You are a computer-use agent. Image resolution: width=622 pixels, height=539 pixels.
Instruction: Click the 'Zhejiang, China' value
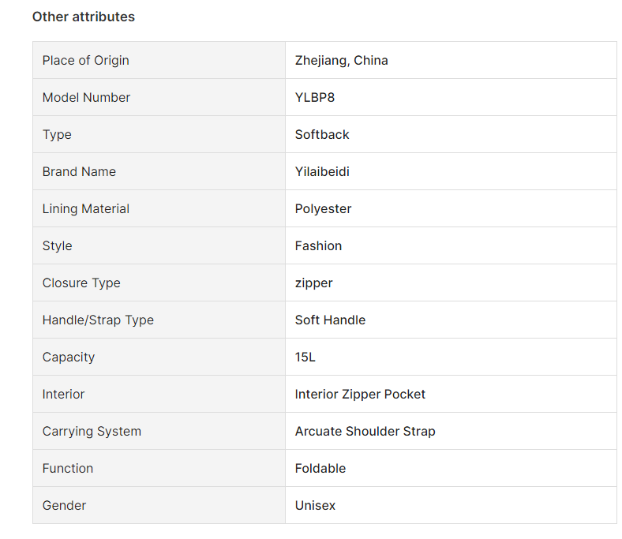[x=341, y=61]
